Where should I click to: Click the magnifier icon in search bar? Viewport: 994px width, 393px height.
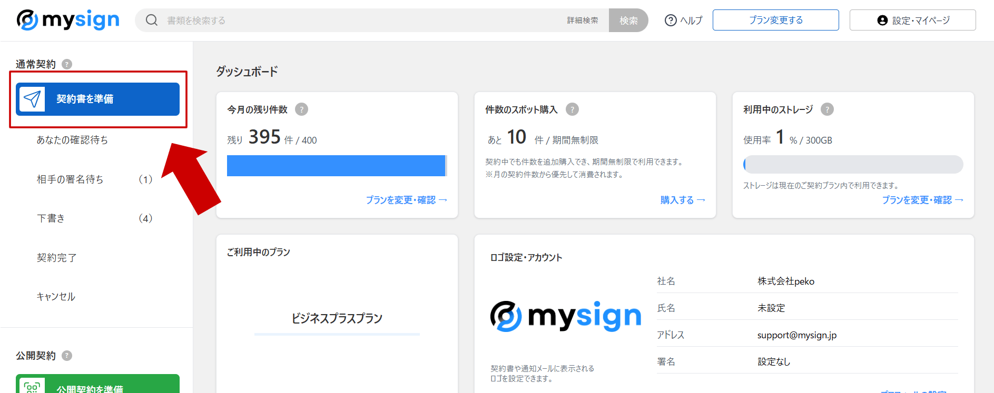coord(152,21)
